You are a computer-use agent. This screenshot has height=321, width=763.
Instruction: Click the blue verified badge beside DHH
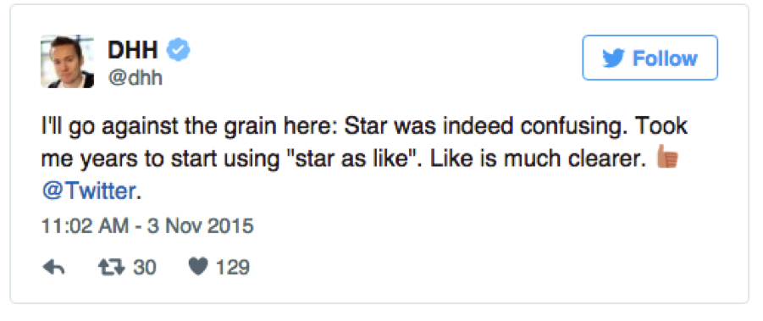coord(179,50)
